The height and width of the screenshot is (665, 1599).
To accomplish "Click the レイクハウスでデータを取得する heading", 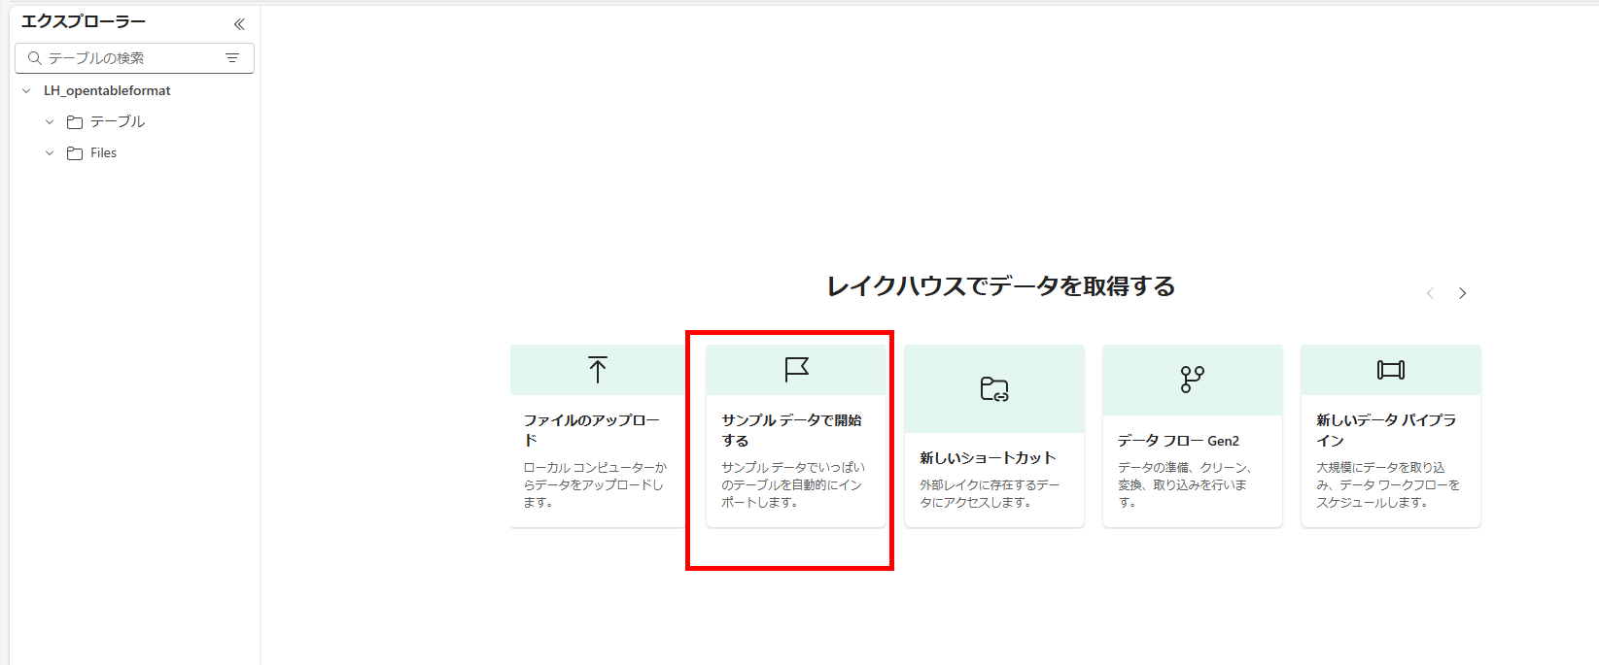I will click(1000, 286).
